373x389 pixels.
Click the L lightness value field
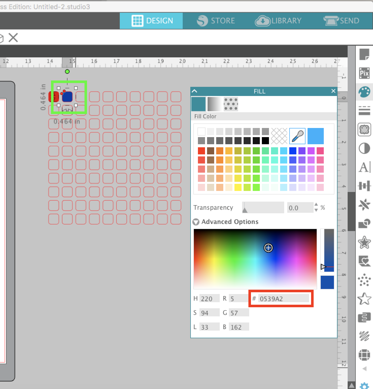coord(209,327)
